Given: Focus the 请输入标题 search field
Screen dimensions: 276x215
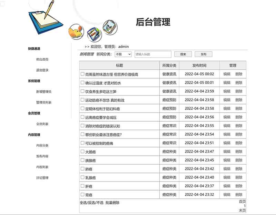Looking at the screenshot, I should [152, 54].
